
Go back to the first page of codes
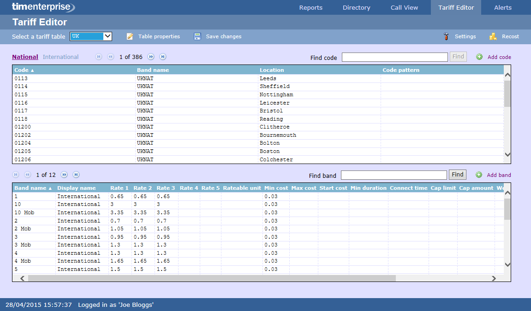click(99, 57)
